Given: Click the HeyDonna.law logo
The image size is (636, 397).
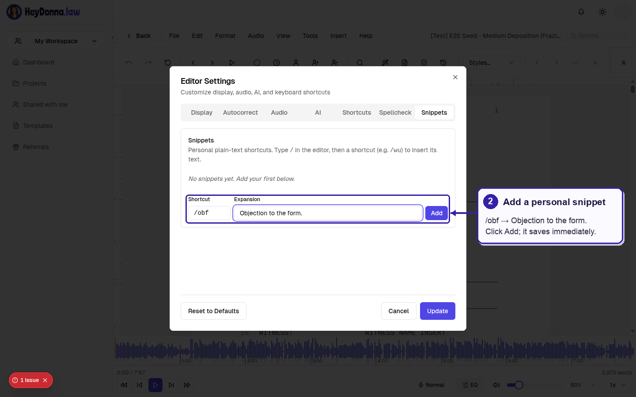Looking at the screenshot, I should [43, 12].
